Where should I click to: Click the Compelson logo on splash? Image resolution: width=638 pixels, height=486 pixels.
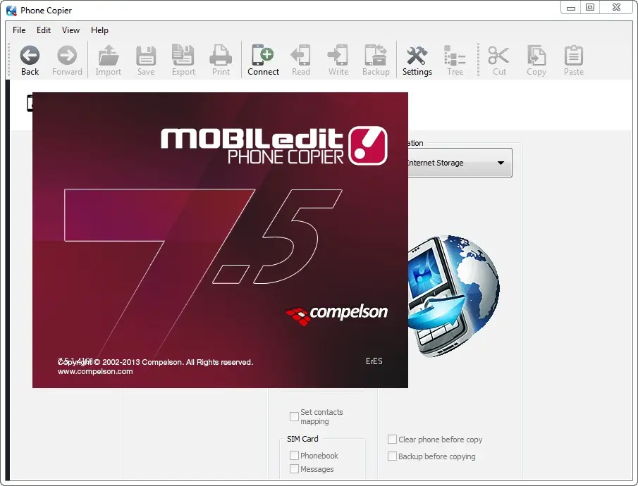(336, 313)
